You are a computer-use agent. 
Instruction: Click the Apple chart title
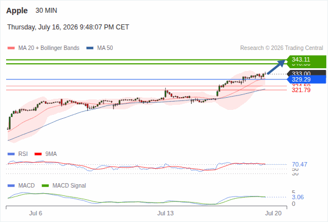tap(17, 11)
